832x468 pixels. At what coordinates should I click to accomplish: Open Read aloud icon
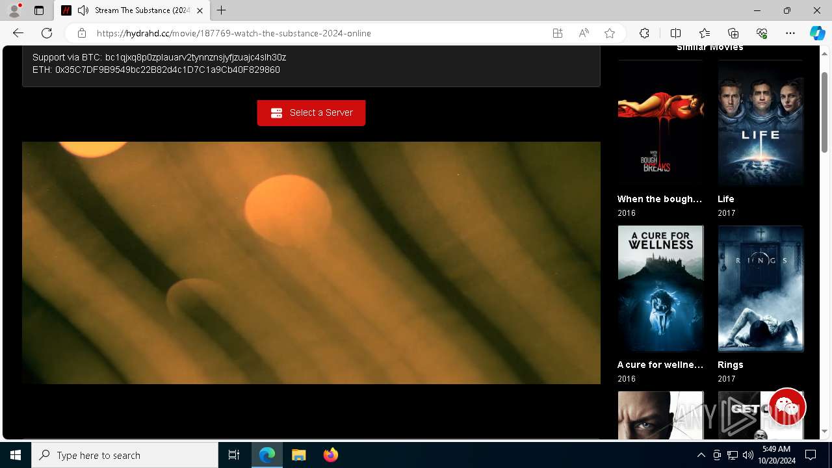(584, 33)
